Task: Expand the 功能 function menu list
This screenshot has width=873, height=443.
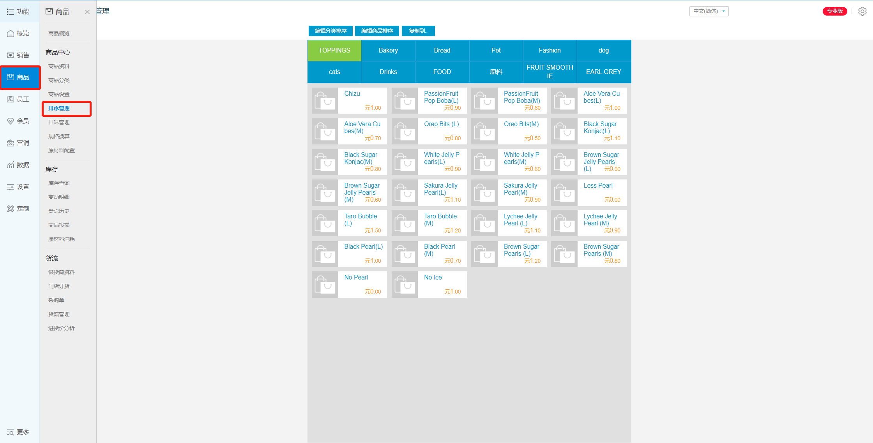Action: pyautogui.click(x=18, y=12)
